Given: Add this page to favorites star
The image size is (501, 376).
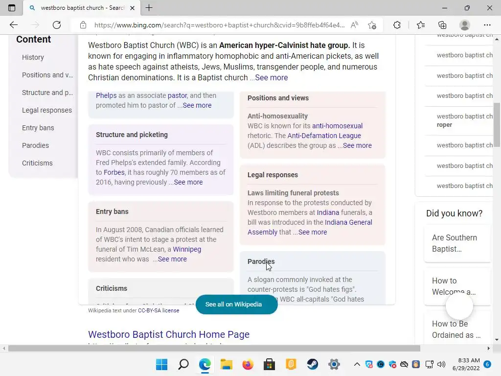Looking at the screenshot, I should [x=372, y=25].
